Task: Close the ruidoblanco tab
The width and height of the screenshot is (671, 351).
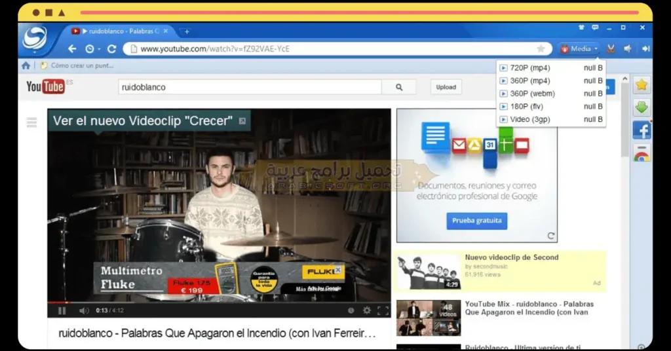Action: [166, 31]
